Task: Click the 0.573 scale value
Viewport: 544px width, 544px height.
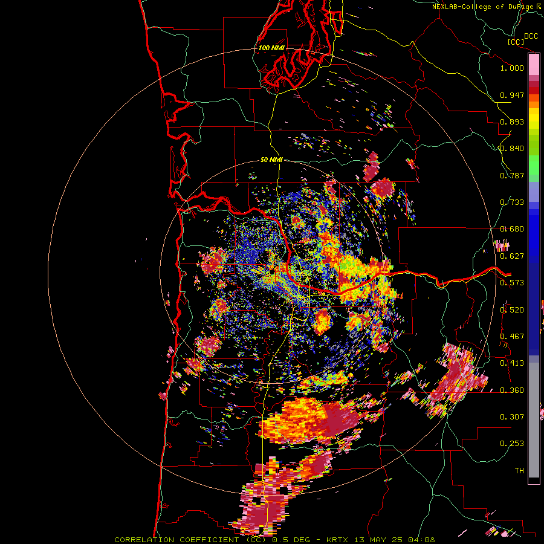Action: [512, 283]
